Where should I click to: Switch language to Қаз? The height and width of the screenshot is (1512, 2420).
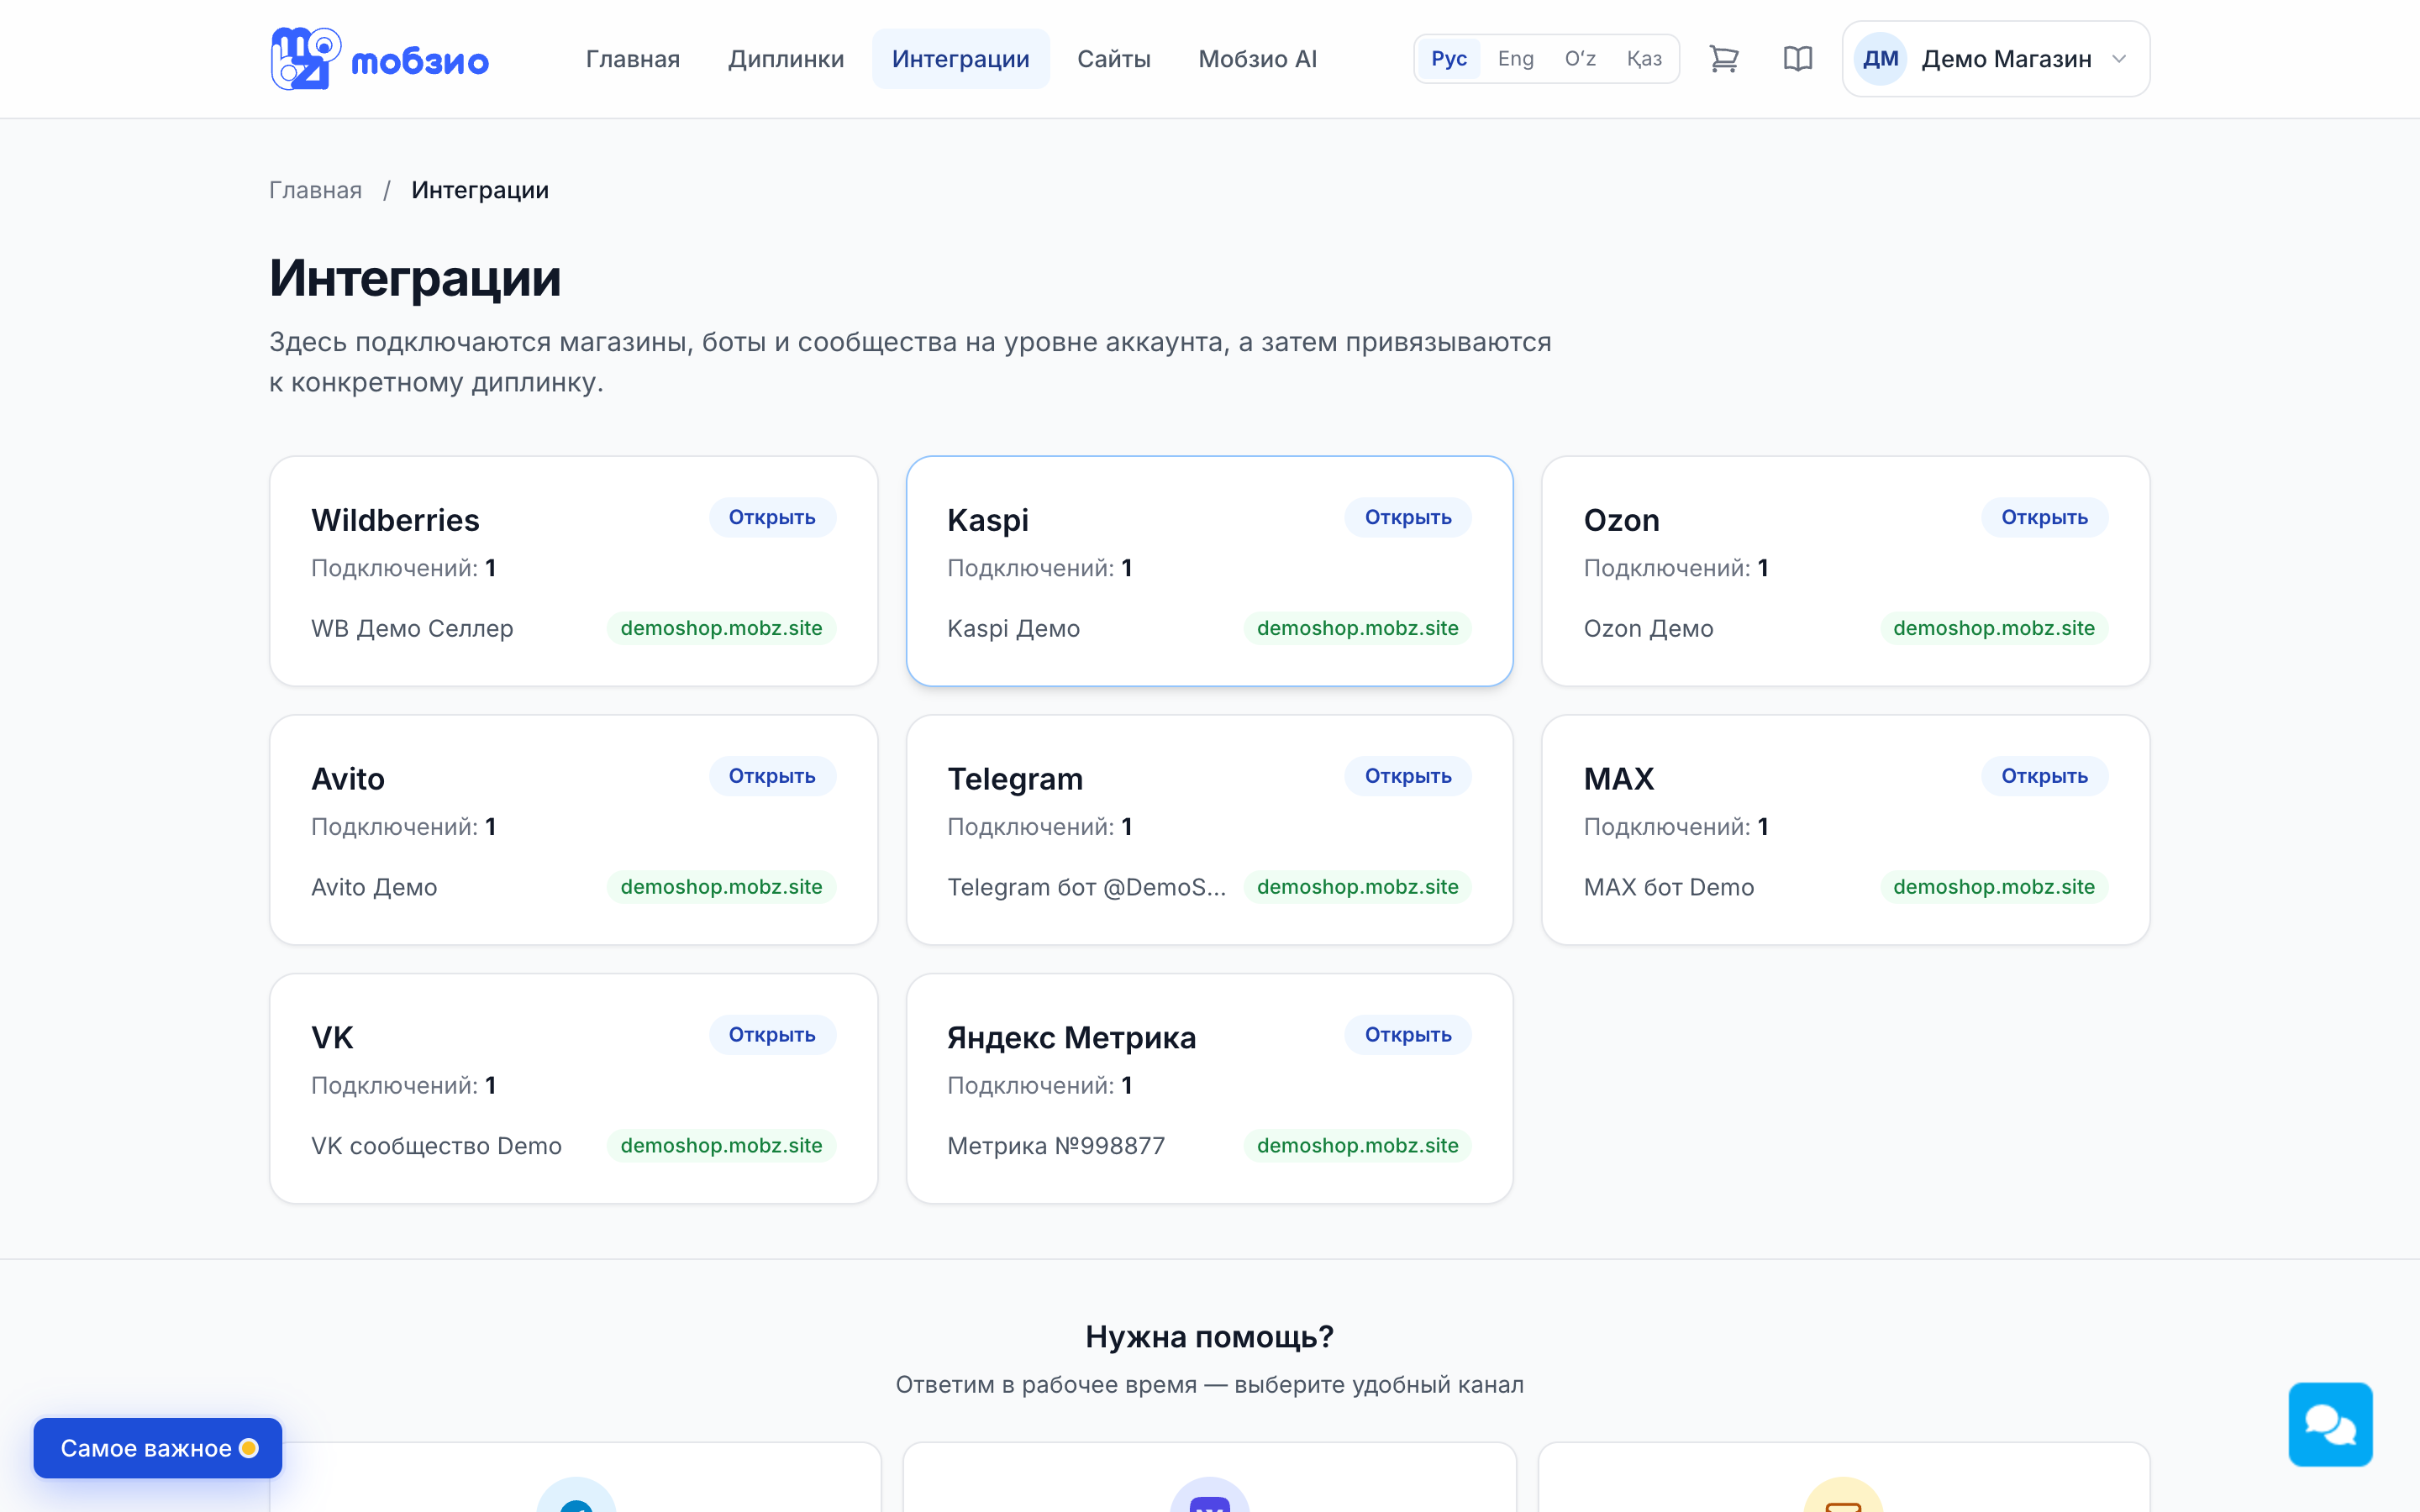[1644, 59]
